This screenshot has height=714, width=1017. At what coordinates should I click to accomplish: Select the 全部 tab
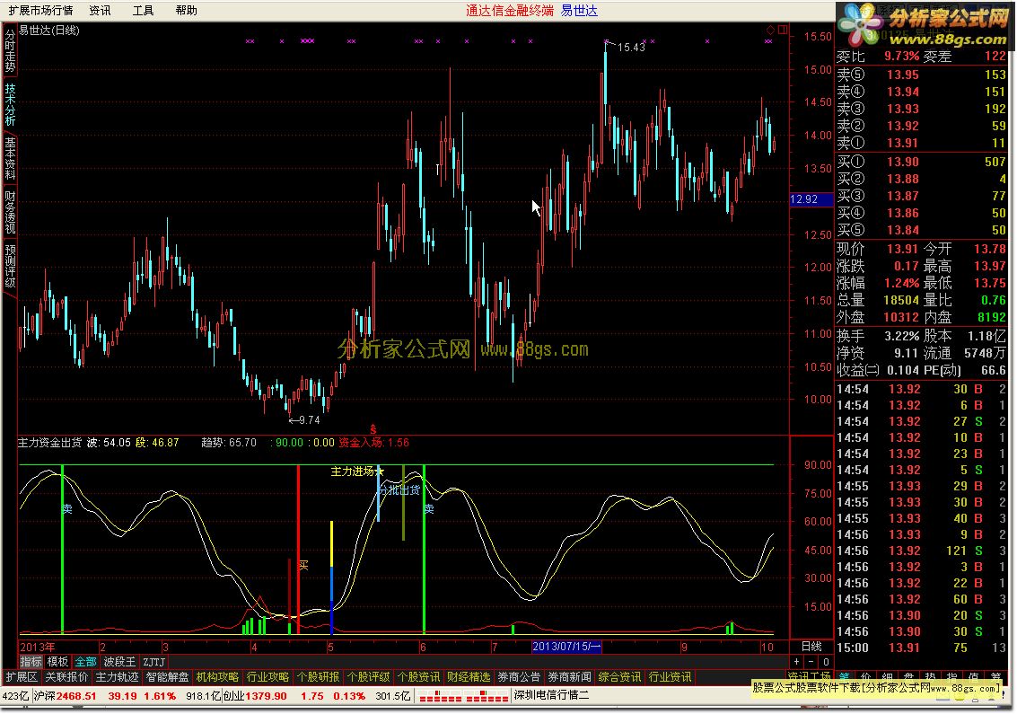coord(85,661)
